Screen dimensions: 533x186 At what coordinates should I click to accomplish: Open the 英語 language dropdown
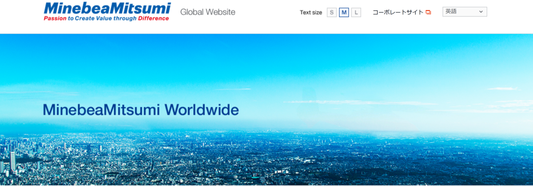[x=465, y=12]
